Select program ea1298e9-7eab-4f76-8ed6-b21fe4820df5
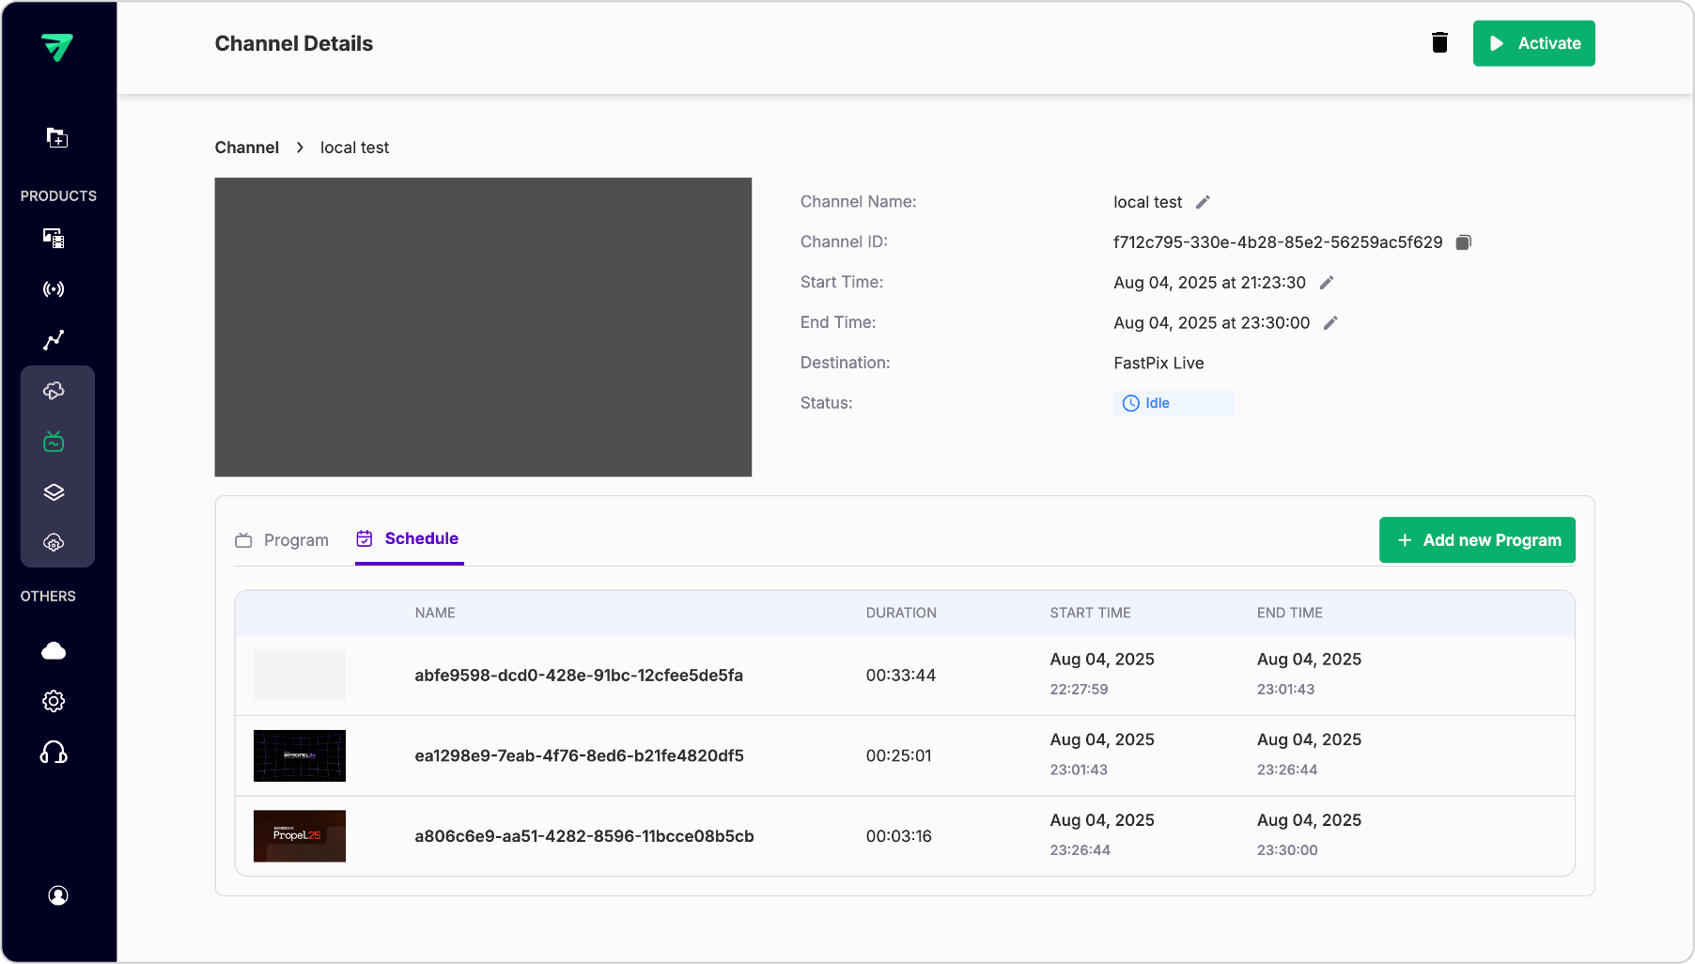This screenshot has height=964, width=1695. (579, 755)
